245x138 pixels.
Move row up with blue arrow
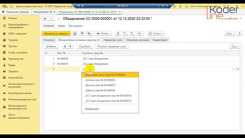click(x=65, y=46)
